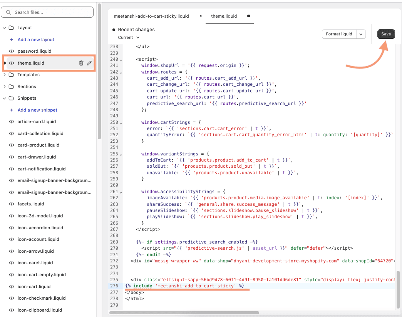
Task: Click the pencil rename icon on theme.liquid
Action: coord(89,63)
